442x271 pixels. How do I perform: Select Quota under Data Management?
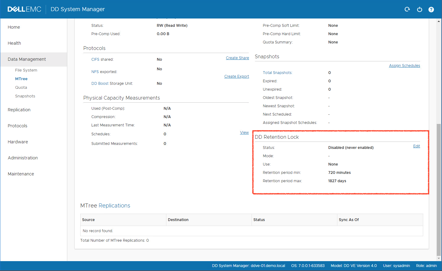click(21, 87)
